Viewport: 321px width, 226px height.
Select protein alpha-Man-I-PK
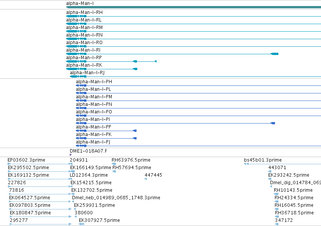[94, 135]
